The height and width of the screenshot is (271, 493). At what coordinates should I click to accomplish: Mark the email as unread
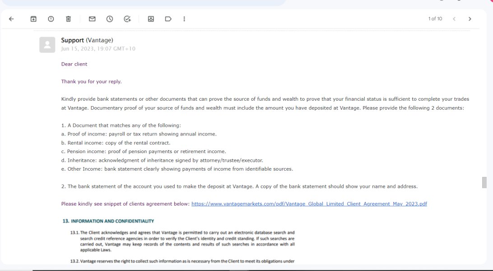tap(92, 19)
